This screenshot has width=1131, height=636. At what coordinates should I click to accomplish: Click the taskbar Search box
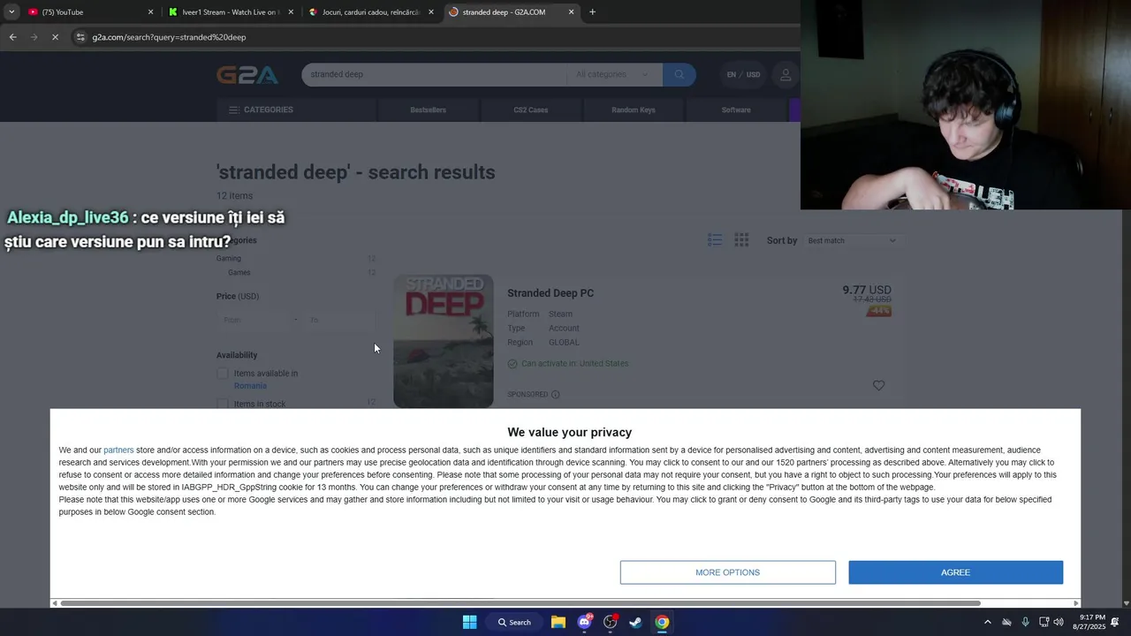click(x=514, y=622)
